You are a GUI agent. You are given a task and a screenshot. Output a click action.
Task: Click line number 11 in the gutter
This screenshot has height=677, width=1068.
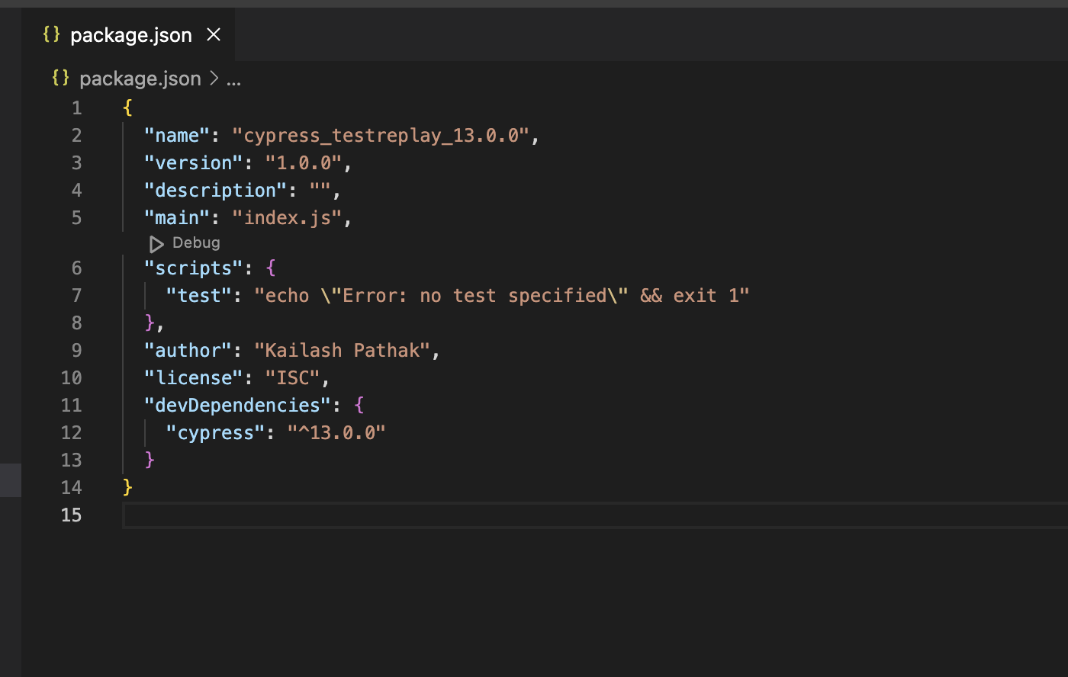[x=72, y=406]
